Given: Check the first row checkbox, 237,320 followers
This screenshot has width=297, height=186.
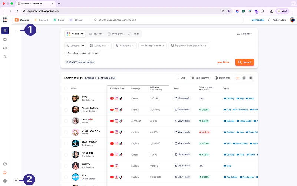Looking at the screenshot, I should pos(66,99).
